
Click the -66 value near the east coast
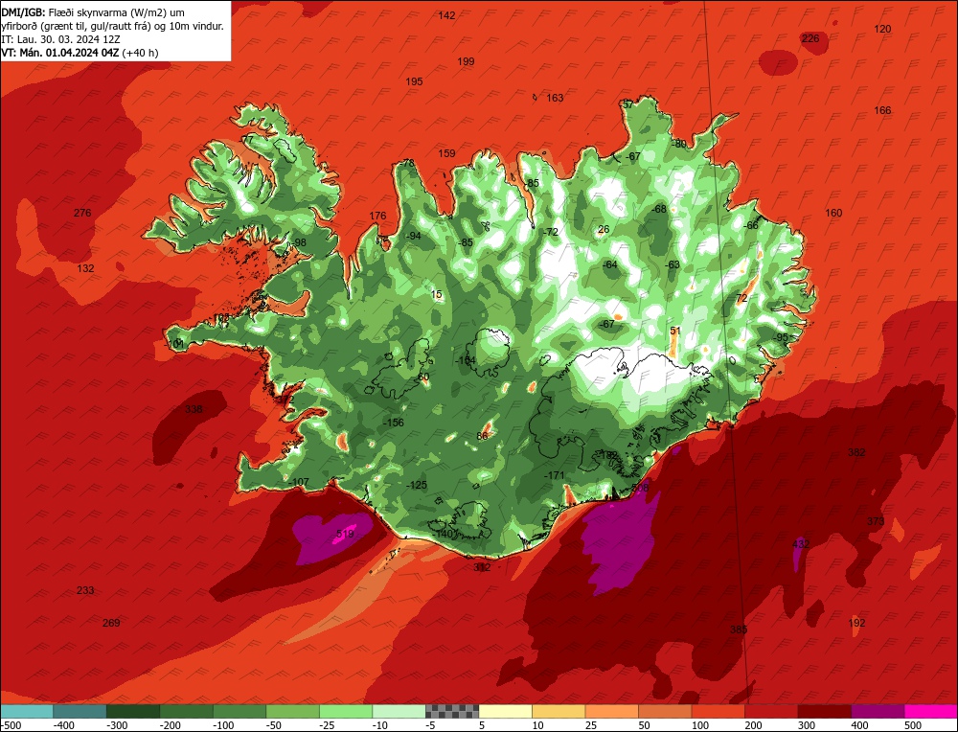[751, 225]
